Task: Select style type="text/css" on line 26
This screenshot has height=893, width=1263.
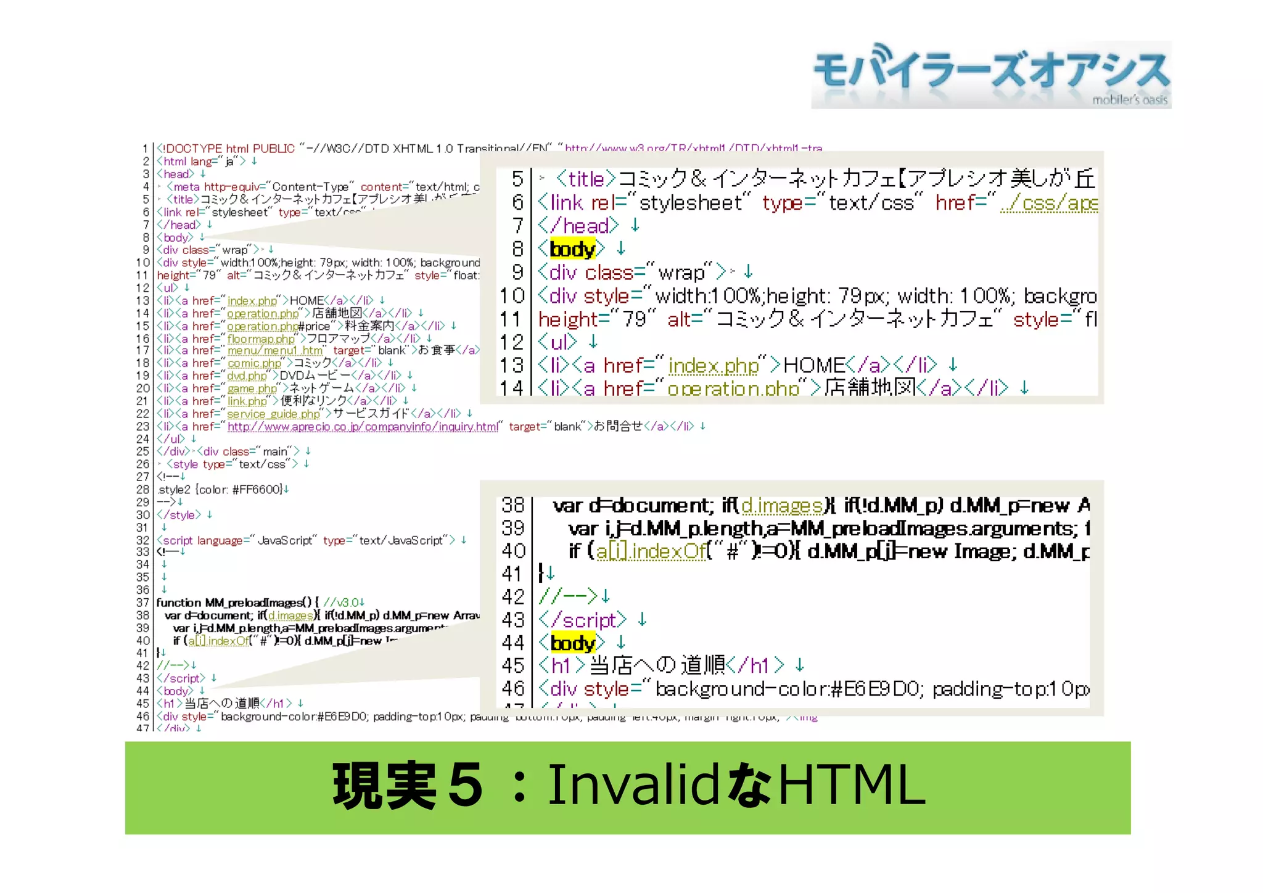Action: [232, 464]
